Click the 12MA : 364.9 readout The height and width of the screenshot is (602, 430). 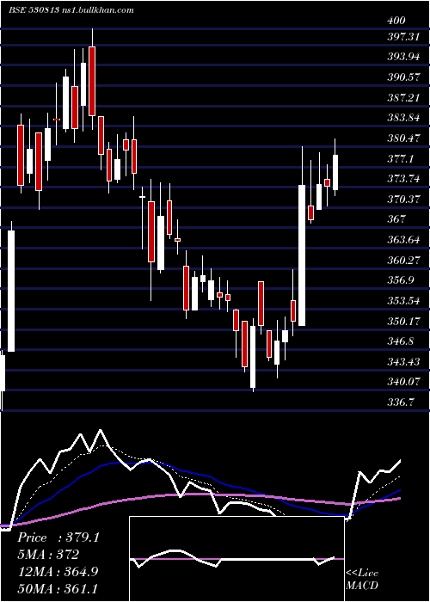pyautogui.click(x=58, y=571)
